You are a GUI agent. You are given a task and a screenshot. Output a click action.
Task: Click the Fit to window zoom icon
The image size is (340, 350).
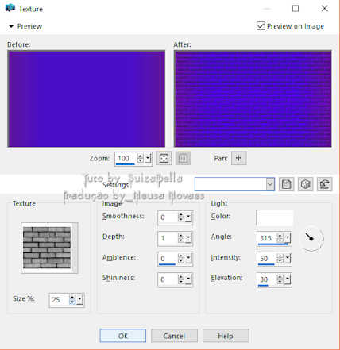[164, 158]
